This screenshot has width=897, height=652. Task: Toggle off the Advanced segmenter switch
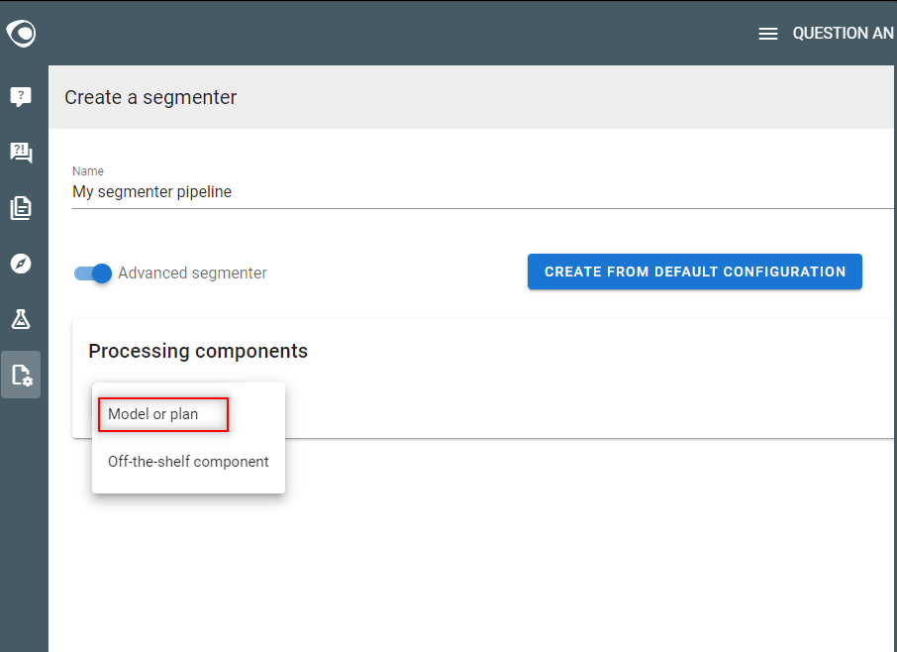click(93, 273)
